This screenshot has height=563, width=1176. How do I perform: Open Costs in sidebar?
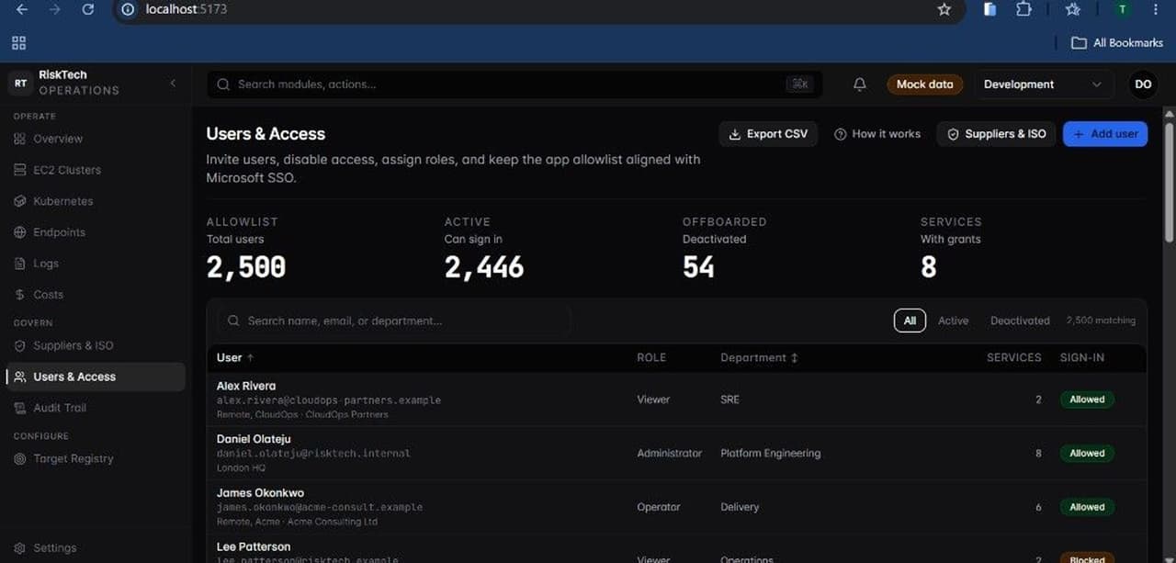pyautogui.click(x=96, y=295)
